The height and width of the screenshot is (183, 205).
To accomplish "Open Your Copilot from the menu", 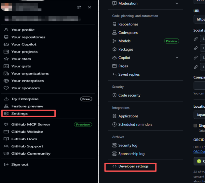I will tap(24, 44).
